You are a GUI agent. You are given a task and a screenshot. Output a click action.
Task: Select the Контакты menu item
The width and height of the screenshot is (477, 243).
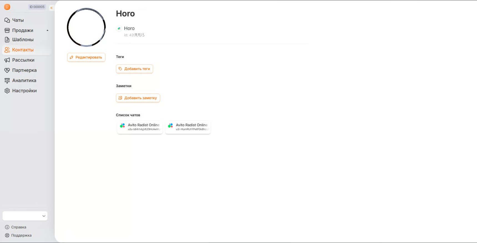point(27,50)
